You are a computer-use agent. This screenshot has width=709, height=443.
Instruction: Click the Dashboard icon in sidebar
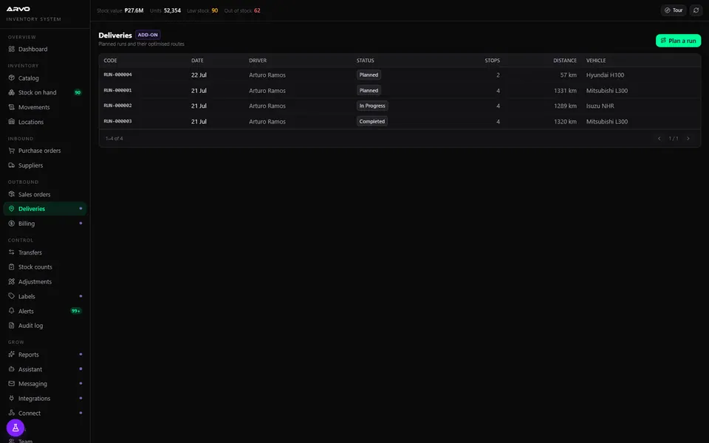[12, 49]
